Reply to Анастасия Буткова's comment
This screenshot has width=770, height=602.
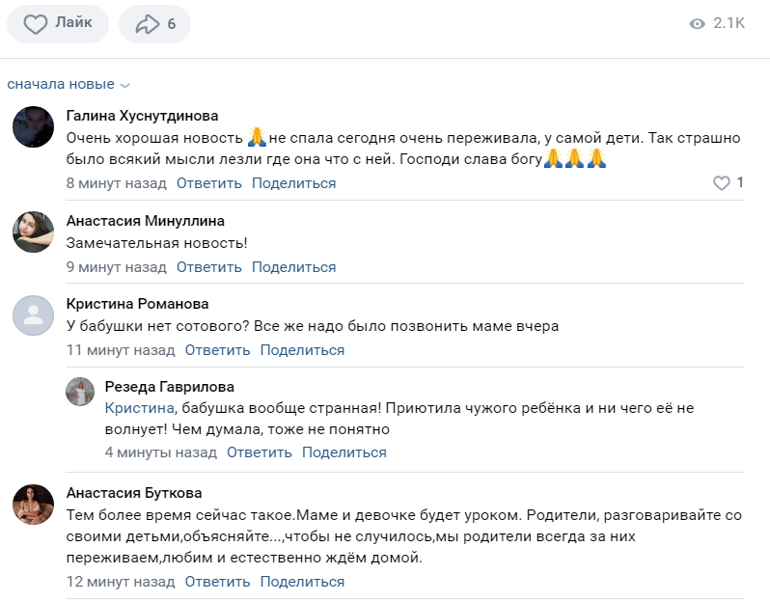coord(217,582)
